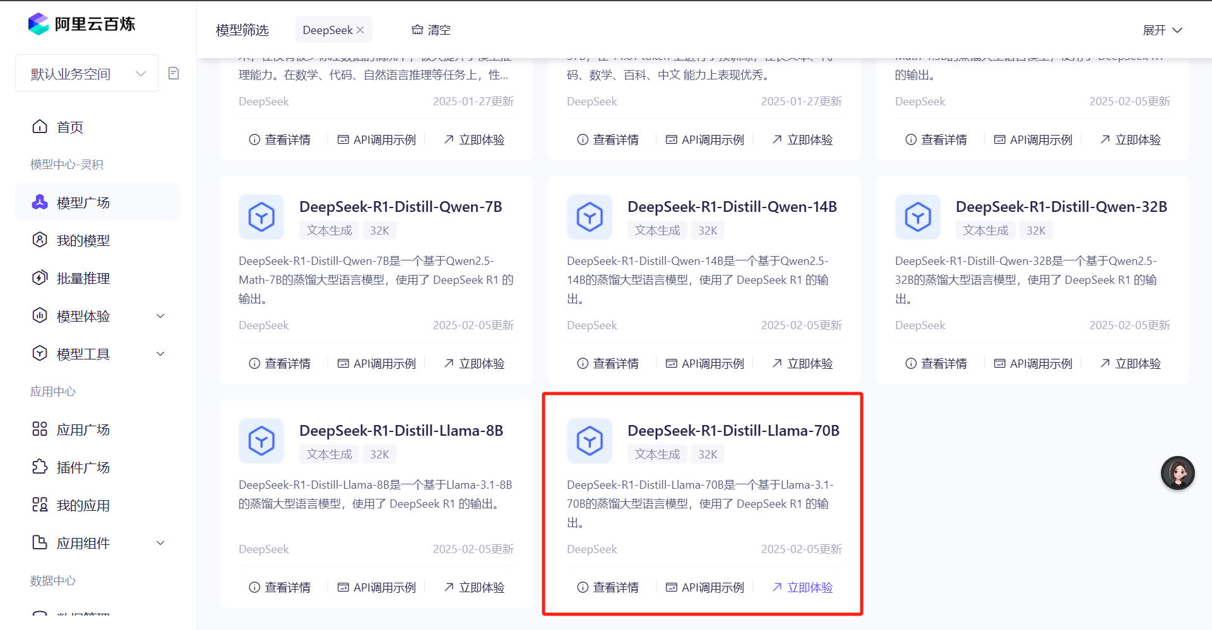View details for Llama-8B model
Image resolution: width=1212 pixels, height=630 pixels.
280,587
